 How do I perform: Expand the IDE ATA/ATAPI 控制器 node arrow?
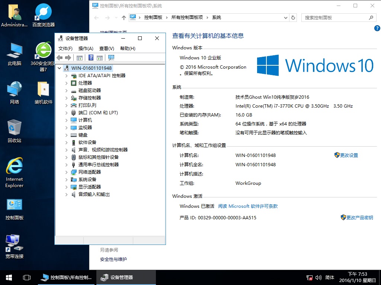66,76
